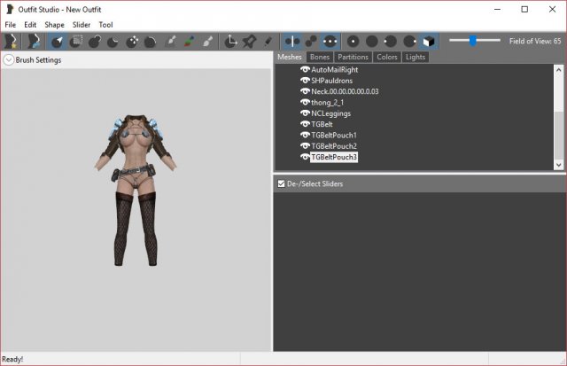Switch to the Bones tab
The height and width of the screenshot is (366, 567).
coord(319,57)
